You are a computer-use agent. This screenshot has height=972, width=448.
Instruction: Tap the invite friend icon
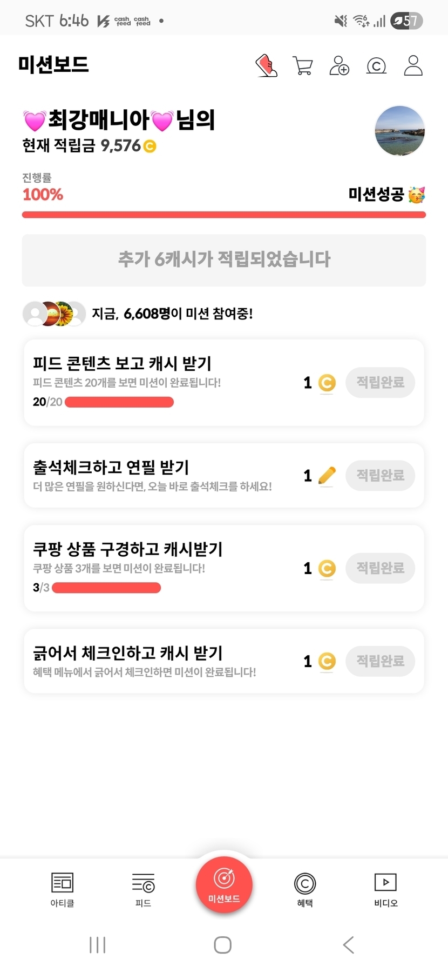[x=340, y=65]
